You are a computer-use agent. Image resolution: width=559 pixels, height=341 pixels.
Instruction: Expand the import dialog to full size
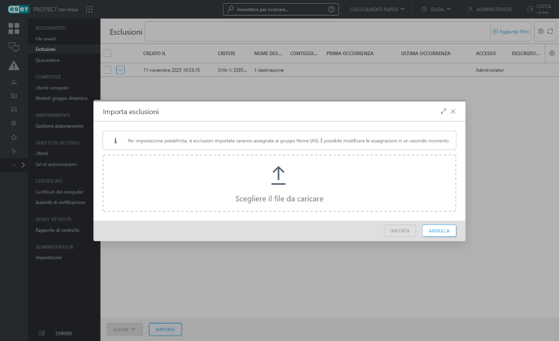(443, 112)
